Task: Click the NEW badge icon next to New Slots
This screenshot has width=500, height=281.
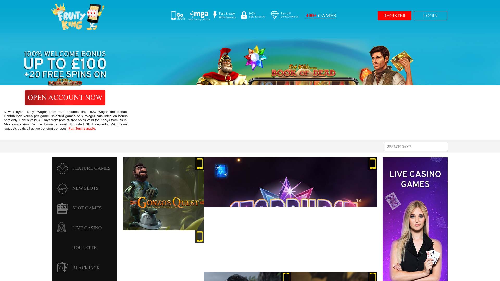Action: click(x=63, y=188)
